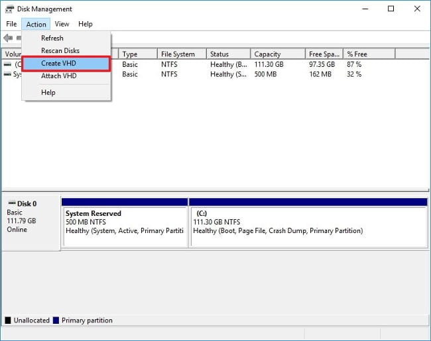The width and height of the screenshot is (431, 341).
Task: Select Attach VHD menu entry
Action: click(x=66, y=75)
